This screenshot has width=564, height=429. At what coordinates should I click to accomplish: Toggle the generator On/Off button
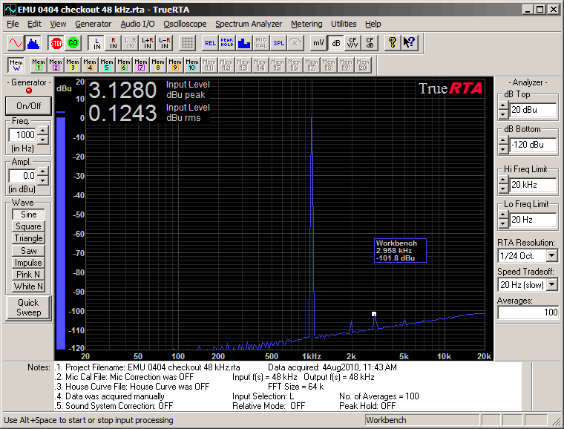pyautogui.click(x=29, y=105)
